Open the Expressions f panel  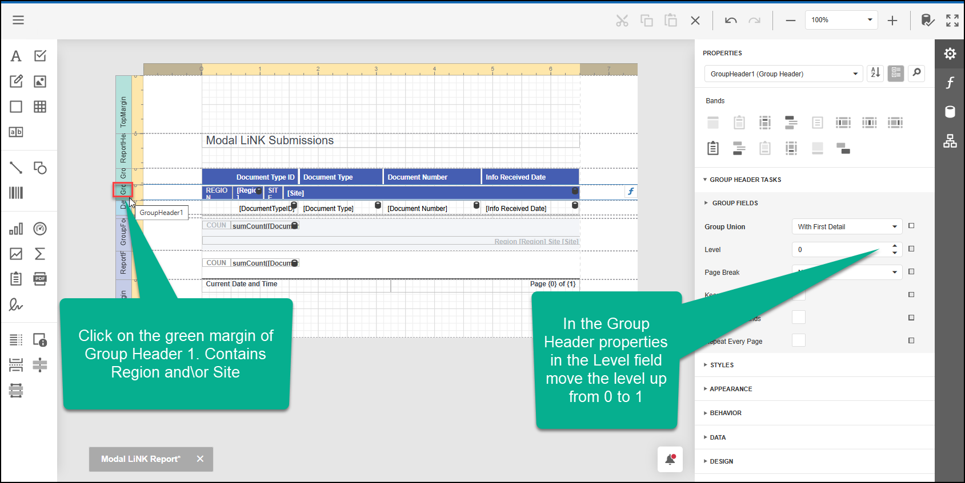[x=950, y=83]
